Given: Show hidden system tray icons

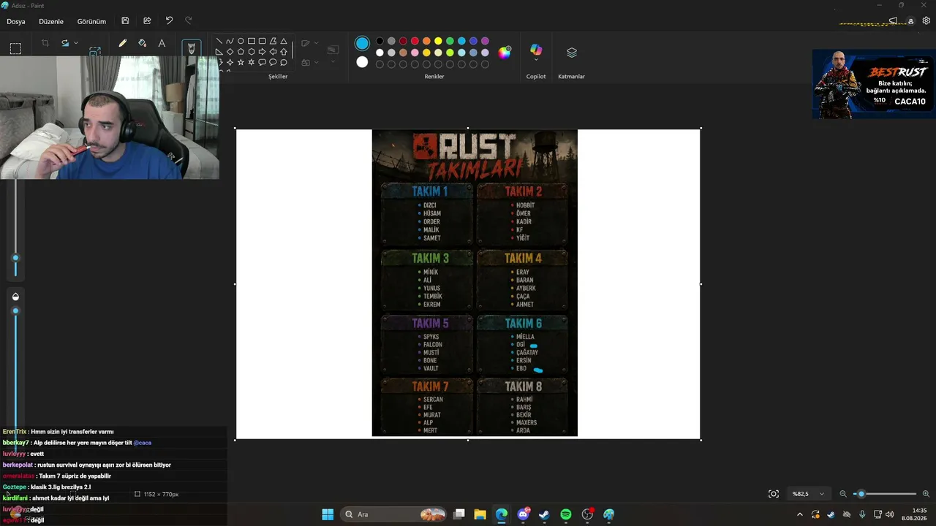Looking at the screenshot, I should point(799,514).
